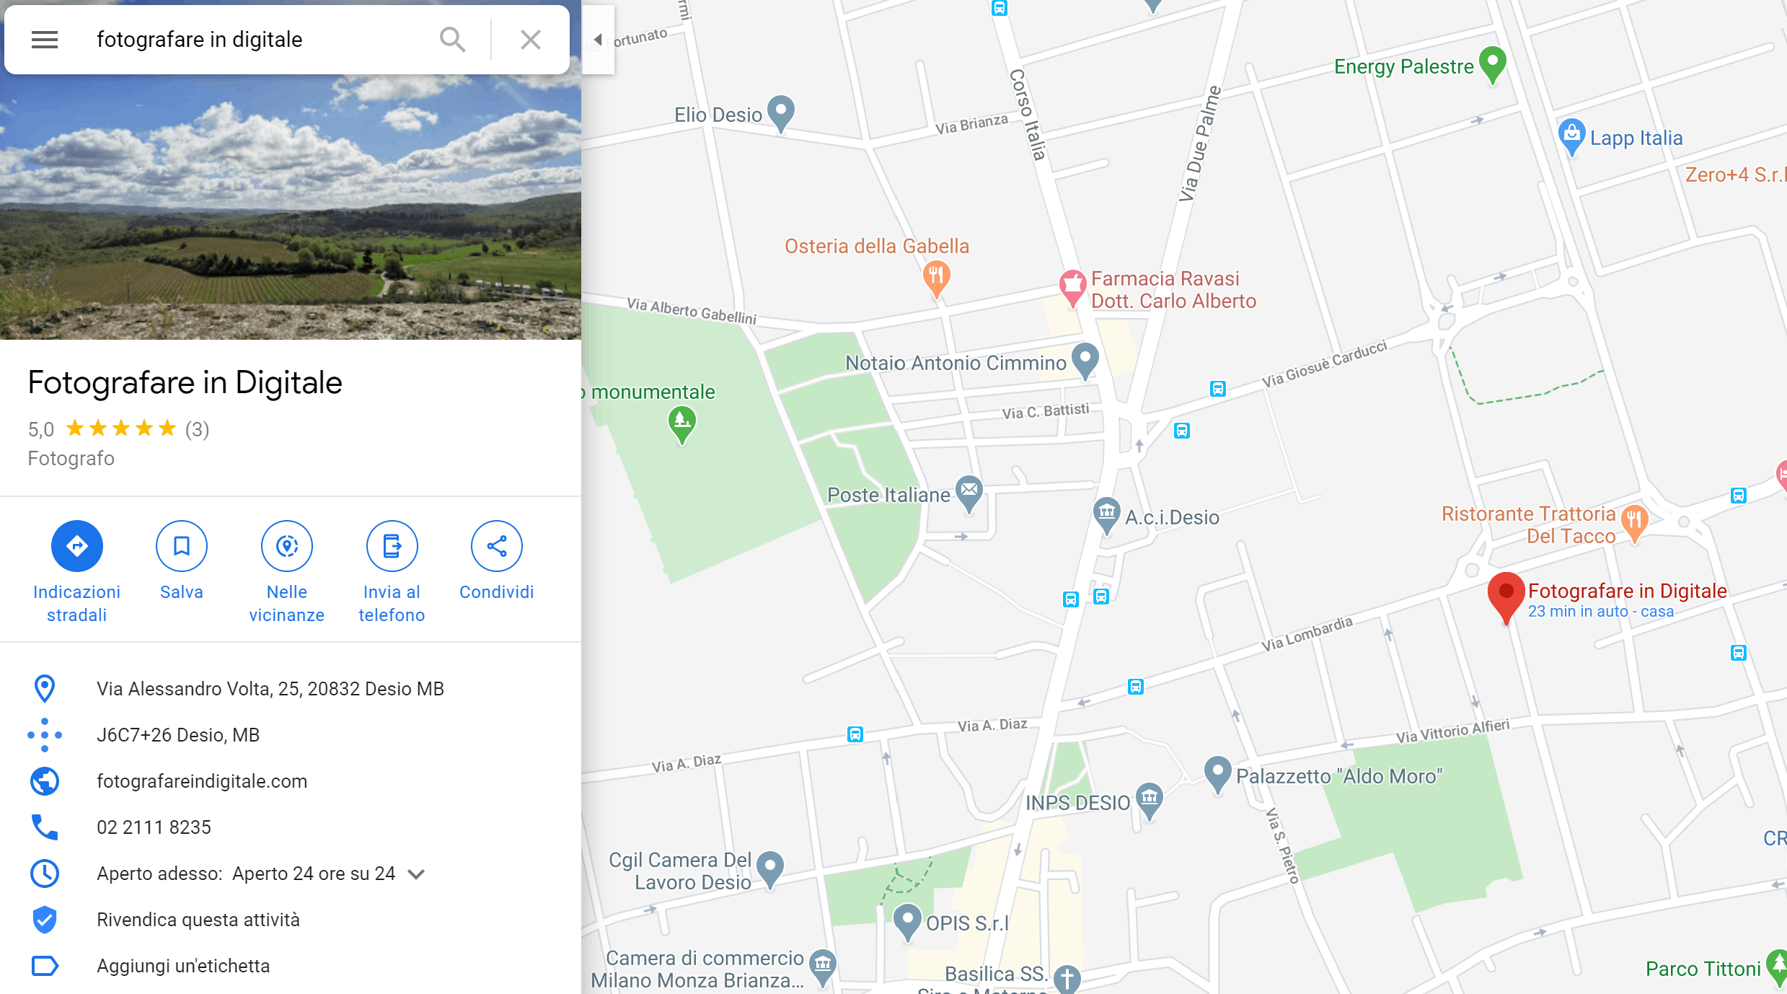Click the search magnifier icon
Image resolution: width=1787 pixels, height=994 pixels.
click(452, 40)
